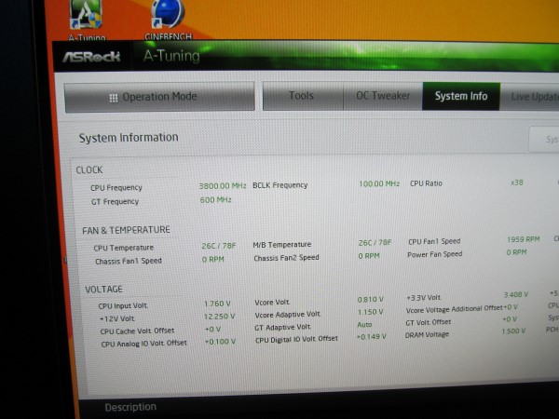Open the OC Tweaker tab
The height and width of the screenshot is (419, 559).
[383, 96]
